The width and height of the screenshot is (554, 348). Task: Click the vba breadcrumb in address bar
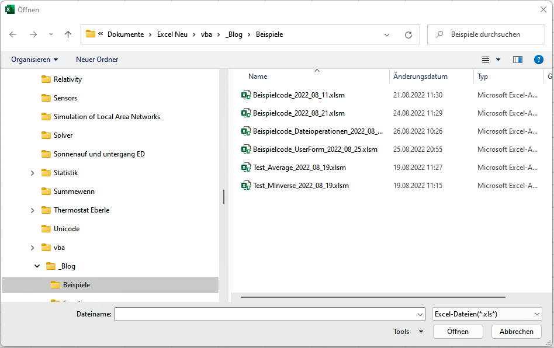206,34
